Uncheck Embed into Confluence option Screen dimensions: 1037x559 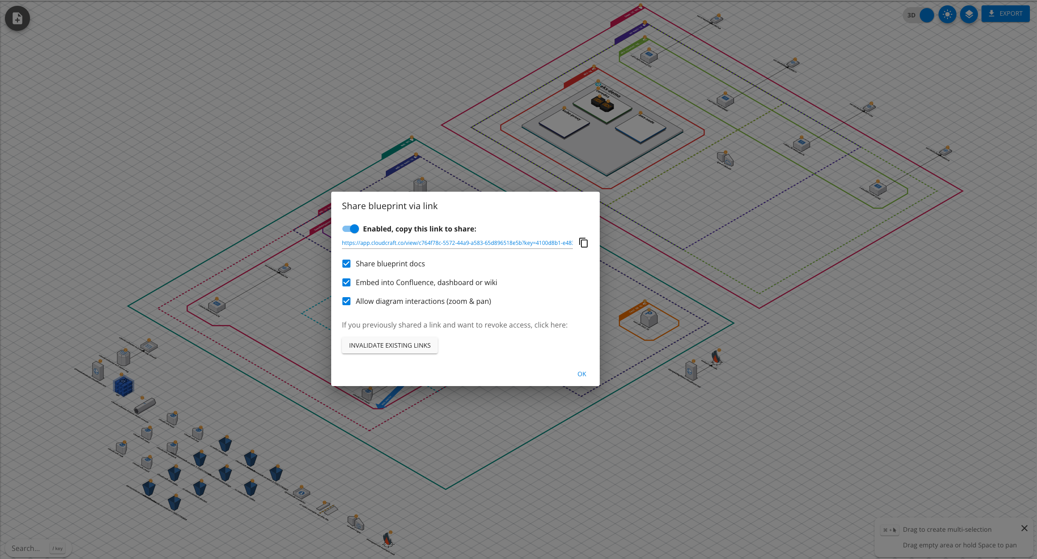coord(346,282)
